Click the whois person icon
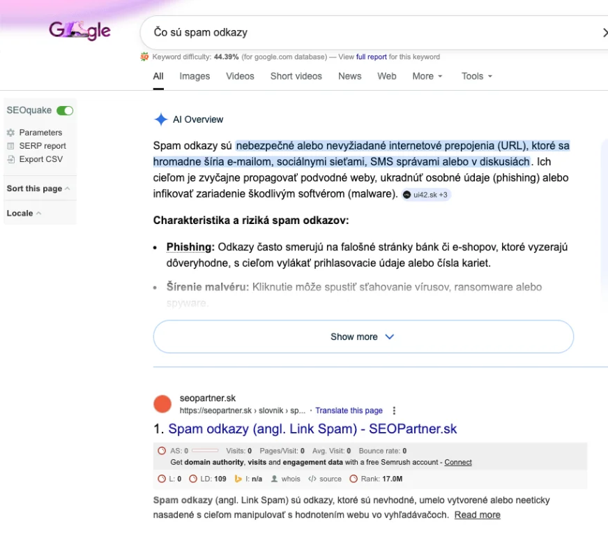Viewport: 608px width, 536px height. 275,479
